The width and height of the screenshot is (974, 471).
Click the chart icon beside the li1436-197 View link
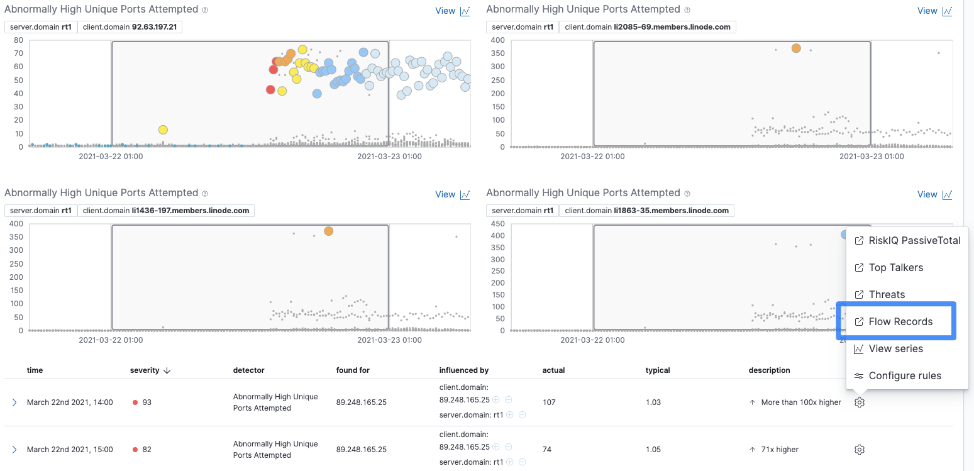pyautogui.click(x=464, y=194)
